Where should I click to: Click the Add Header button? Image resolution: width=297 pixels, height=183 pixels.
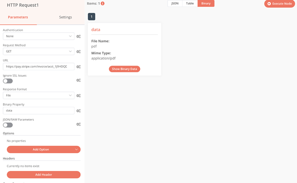click(43, 175)
